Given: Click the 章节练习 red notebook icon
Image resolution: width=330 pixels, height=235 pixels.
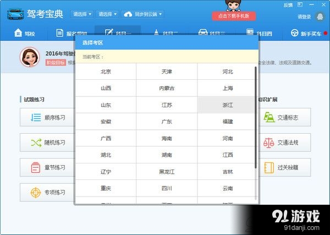Looking at the screenshot, I should click(35, 168).
